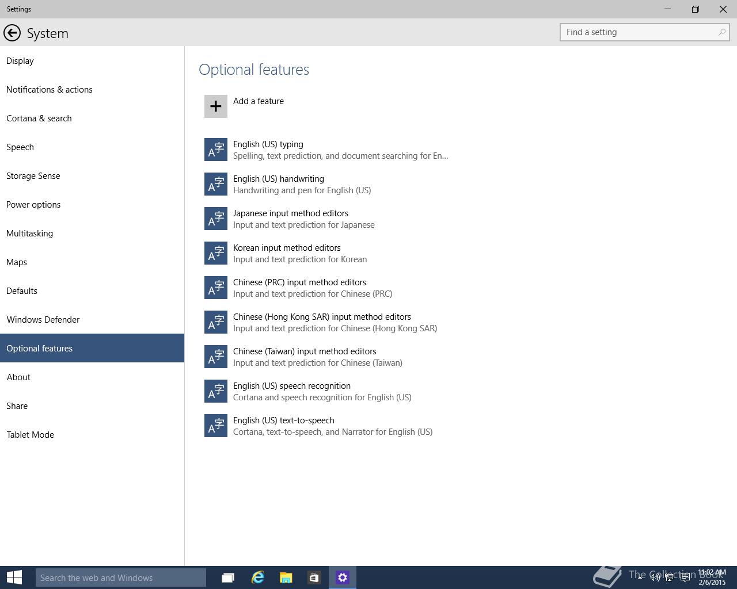Click the back arrow next to System

[12, 33]
